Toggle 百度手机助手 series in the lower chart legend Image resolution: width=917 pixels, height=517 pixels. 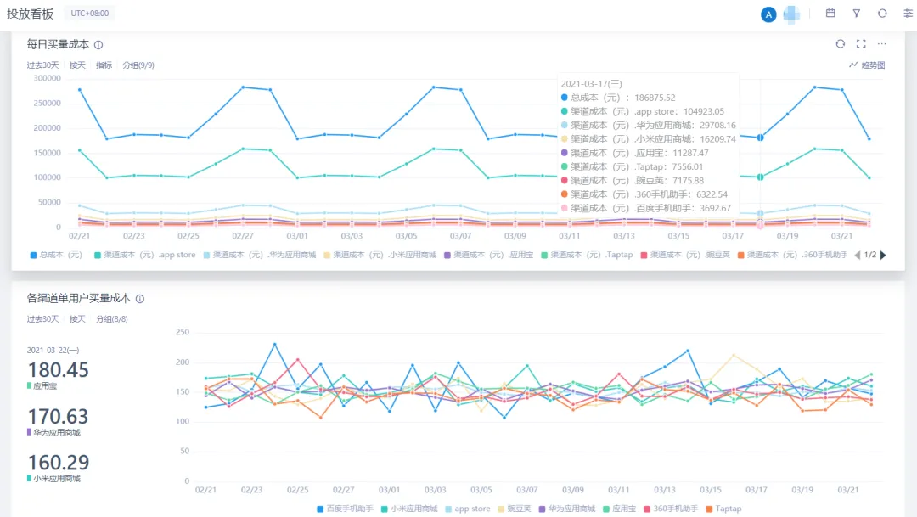point(345,509)
